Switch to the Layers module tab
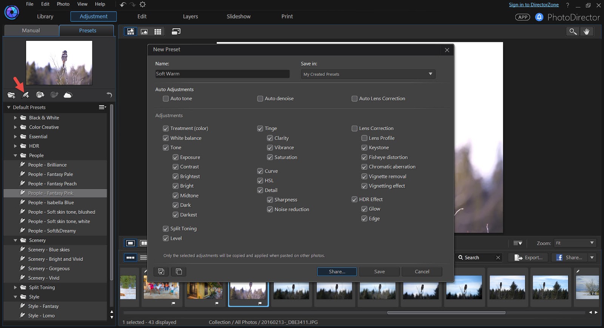The image size is (604, 328). click(190, 17)
